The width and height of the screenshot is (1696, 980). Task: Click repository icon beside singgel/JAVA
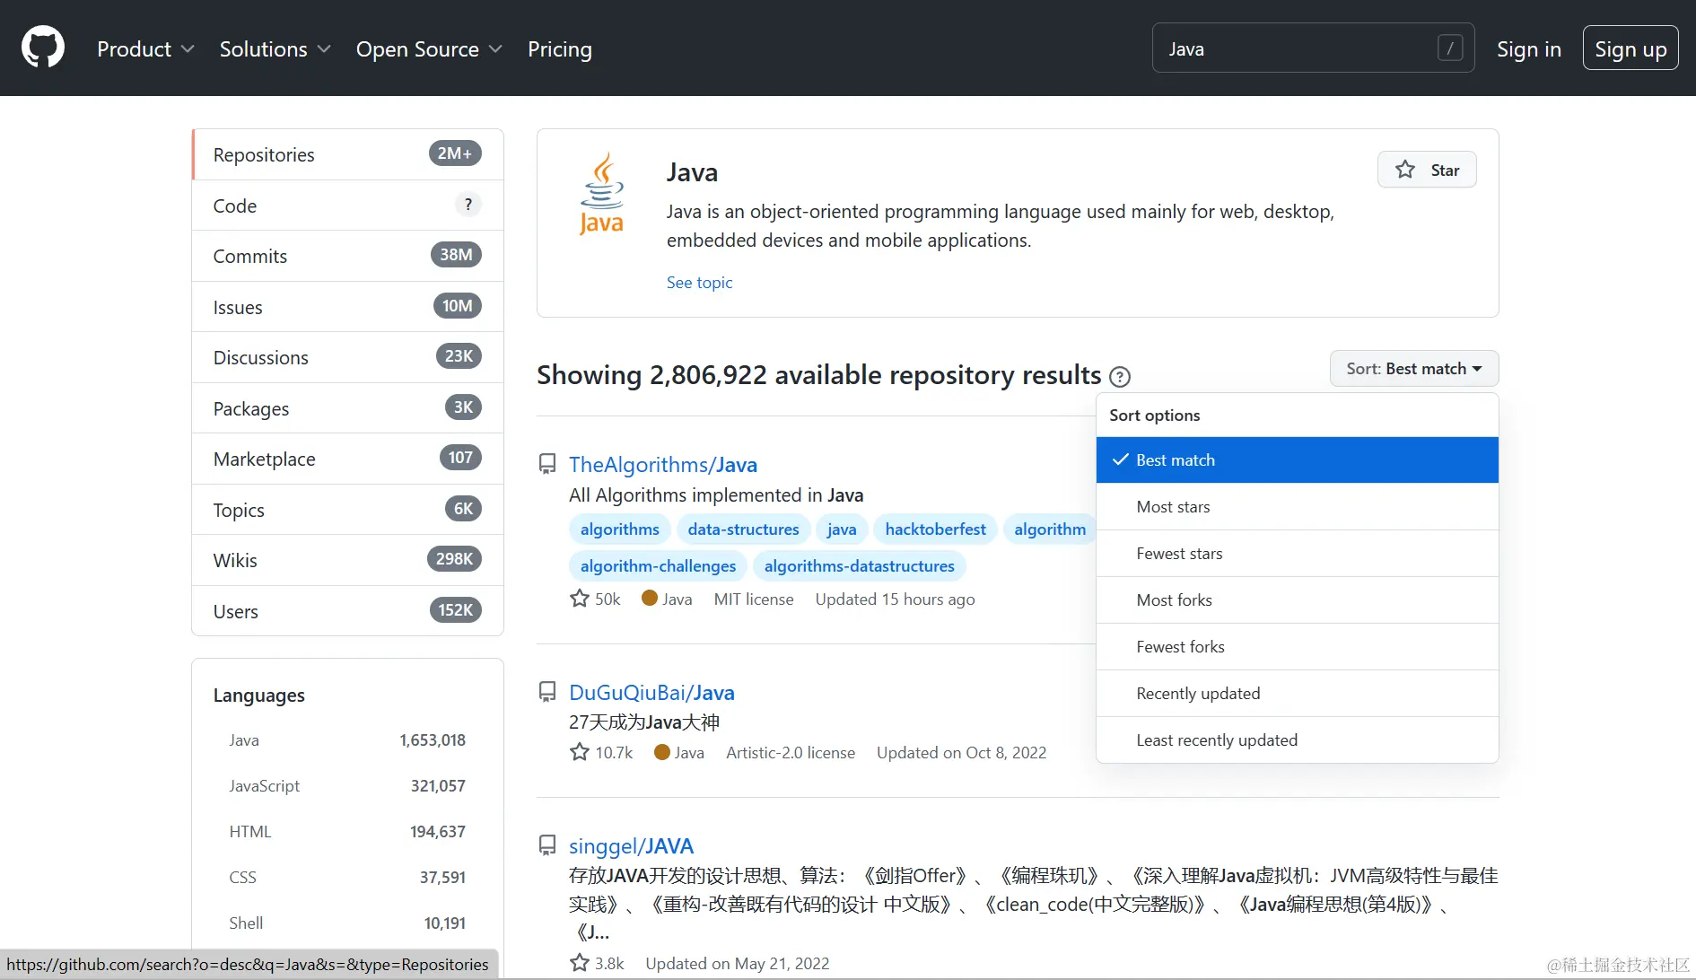tap(546, 845)
